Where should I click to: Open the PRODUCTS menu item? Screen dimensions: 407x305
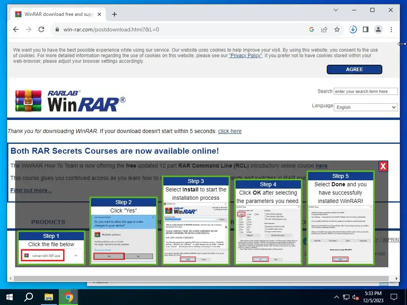pos(48,222)
